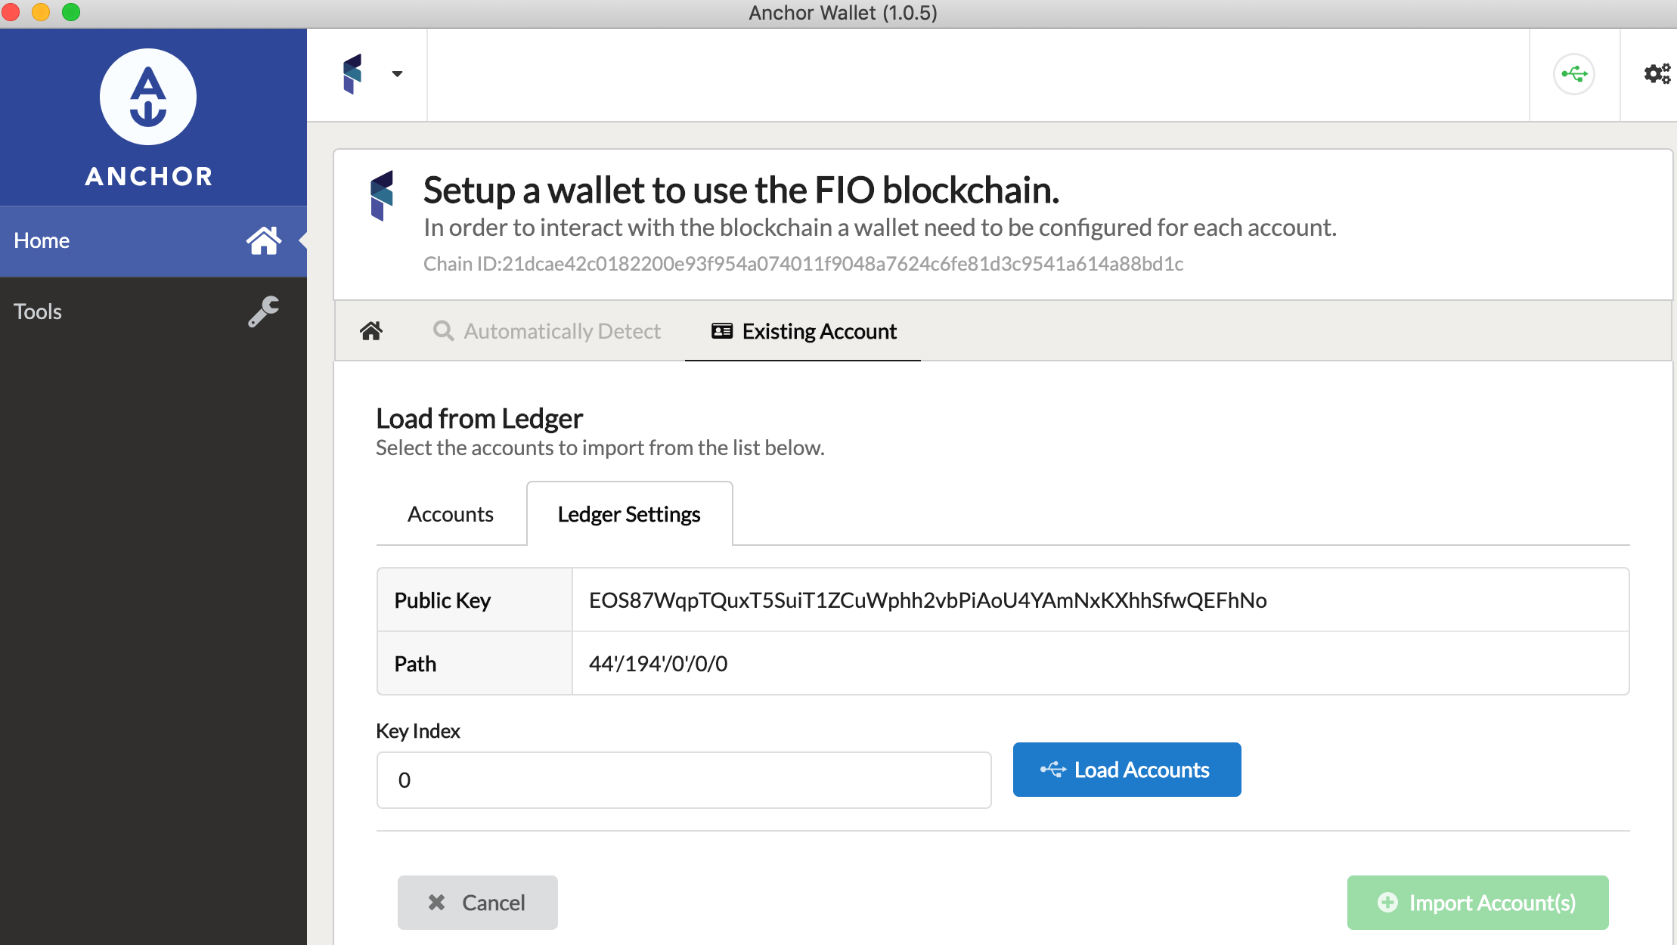The height and width of the screenshot is (945, 1677).
Task: Click the Anchor logo in the sidebar
Action: click(x=148, y=97)
